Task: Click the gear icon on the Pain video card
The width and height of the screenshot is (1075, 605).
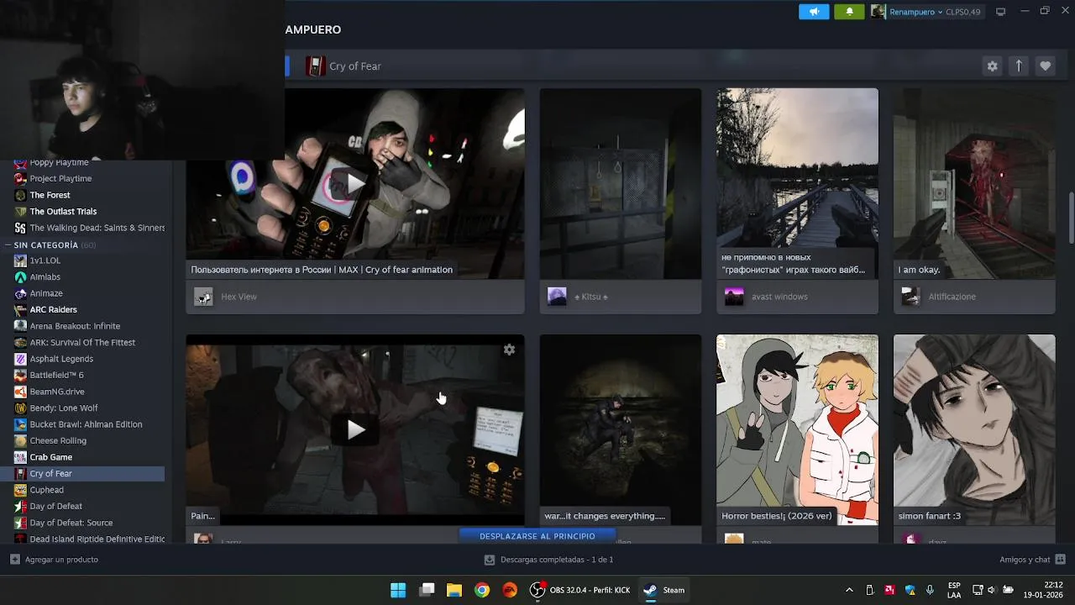Action: point(509,350)
